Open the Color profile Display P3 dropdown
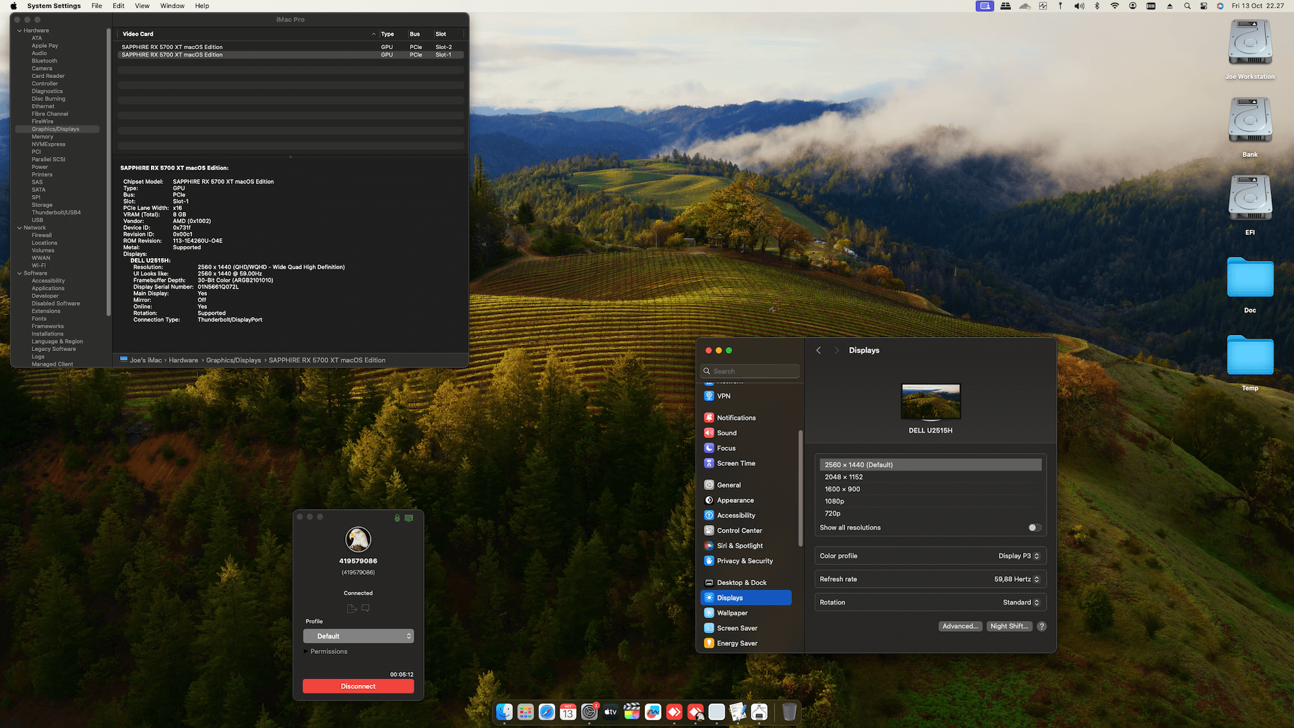Image resolution: width=1294 pixels, height=728 pixels. coord(1018,556)
